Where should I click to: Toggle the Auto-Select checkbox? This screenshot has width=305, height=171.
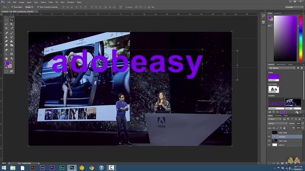click(x=12, y=7)
